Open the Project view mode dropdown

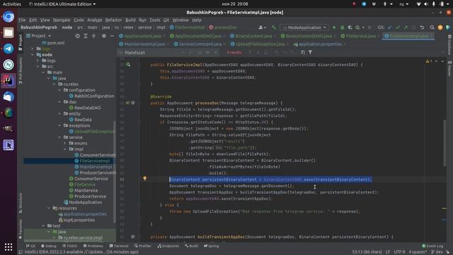pyautogui.click(x=38, y=36)
